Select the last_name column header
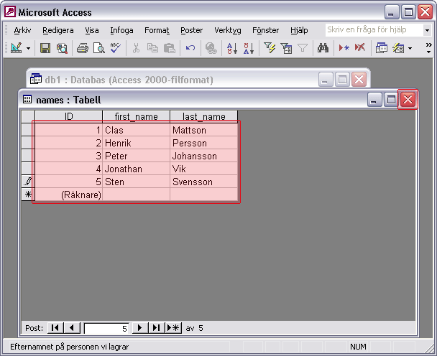The image size is (437, 356). coord(203,116)
